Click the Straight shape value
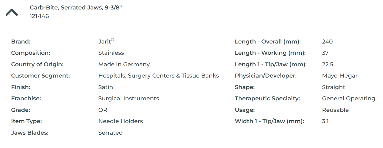Image resolution: width=383 pixels, height=148 pixels. [333, 87]
